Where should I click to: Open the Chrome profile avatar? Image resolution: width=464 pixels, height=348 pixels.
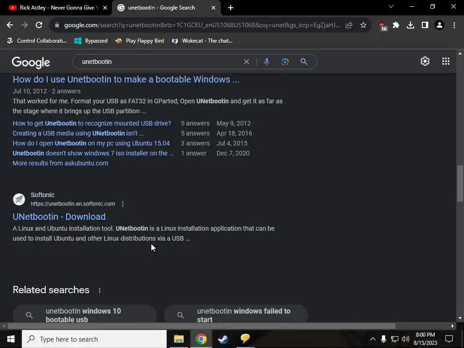pyautogui.click(x=440, y=25)
